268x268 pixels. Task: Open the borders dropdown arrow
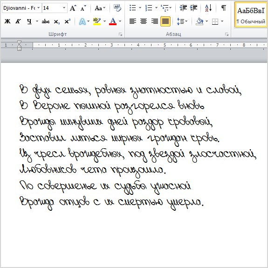(x=222, y=21)
